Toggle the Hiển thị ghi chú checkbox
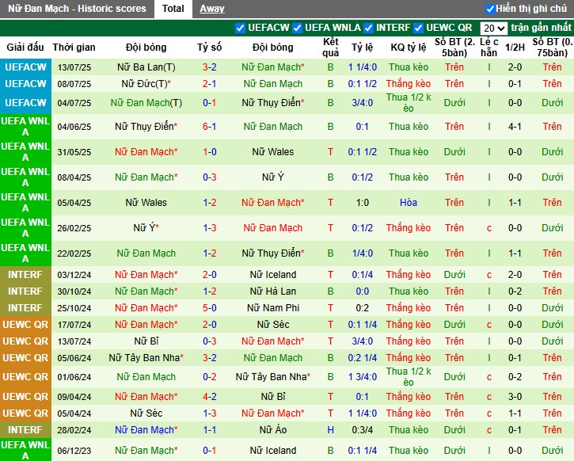The width and height of the screenshot is (574, 461). [x=489, y=9]
